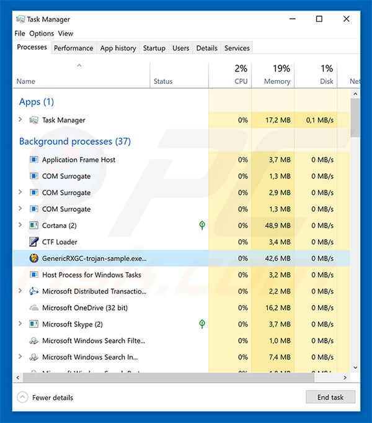This screenshot has width=372, height=423.
Task: Switch to the Services tab
Action: 237,48
